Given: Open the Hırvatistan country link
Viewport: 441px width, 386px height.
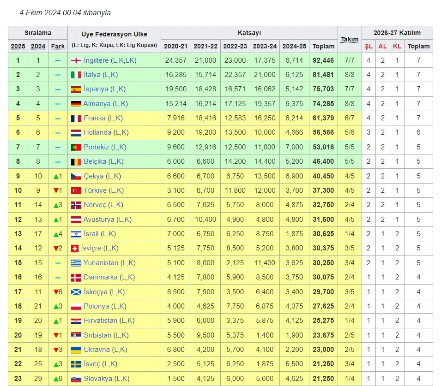Looking at the screenshot, I should [x=101, y=321].
